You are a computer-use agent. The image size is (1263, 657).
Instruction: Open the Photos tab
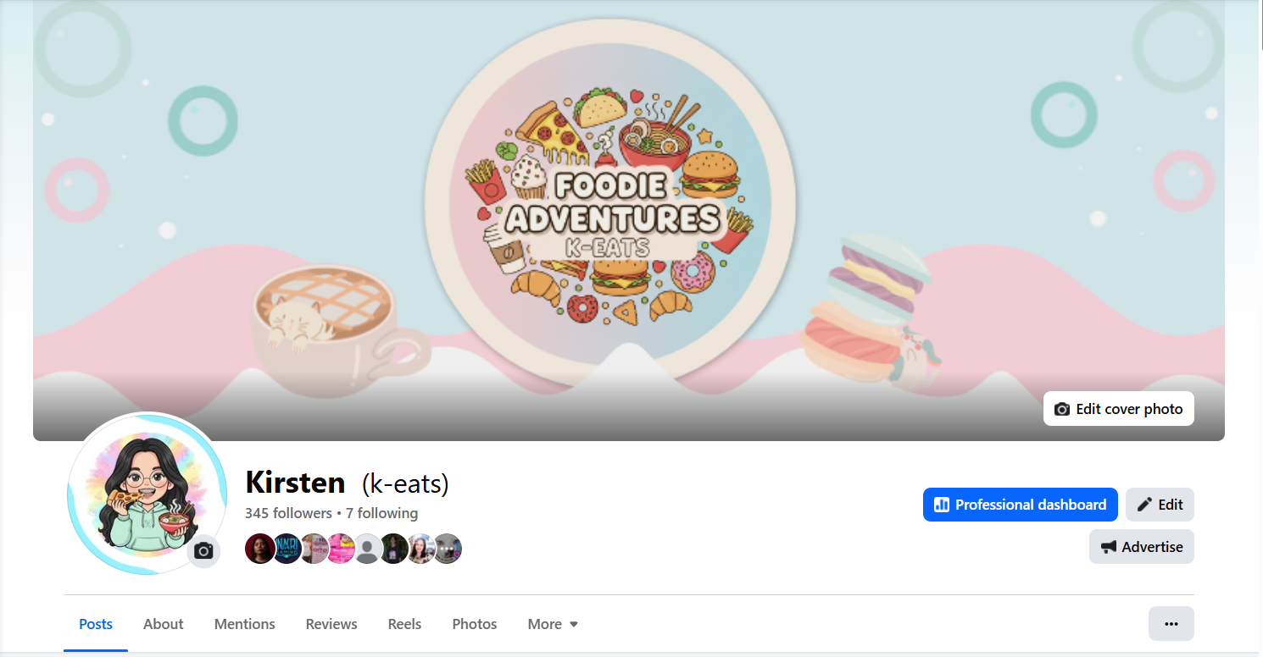coord(474,624)
